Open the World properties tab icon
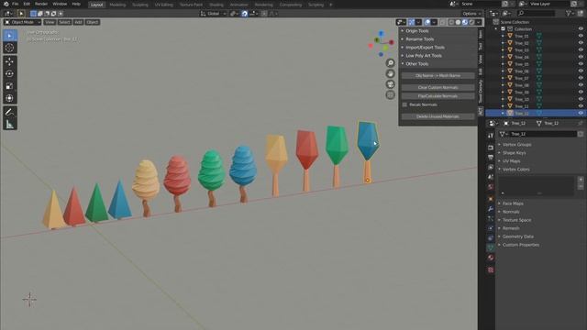Screen dimensions: 587x330 [x=491, y=187]
